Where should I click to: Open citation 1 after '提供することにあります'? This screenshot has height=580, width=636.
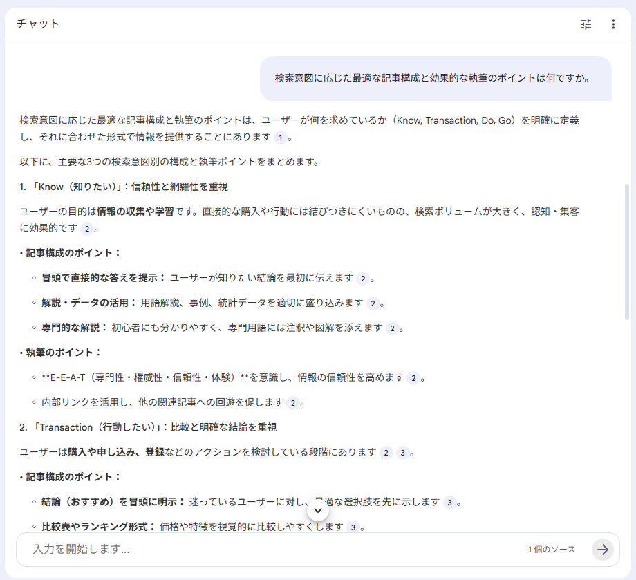pos(280,138)
